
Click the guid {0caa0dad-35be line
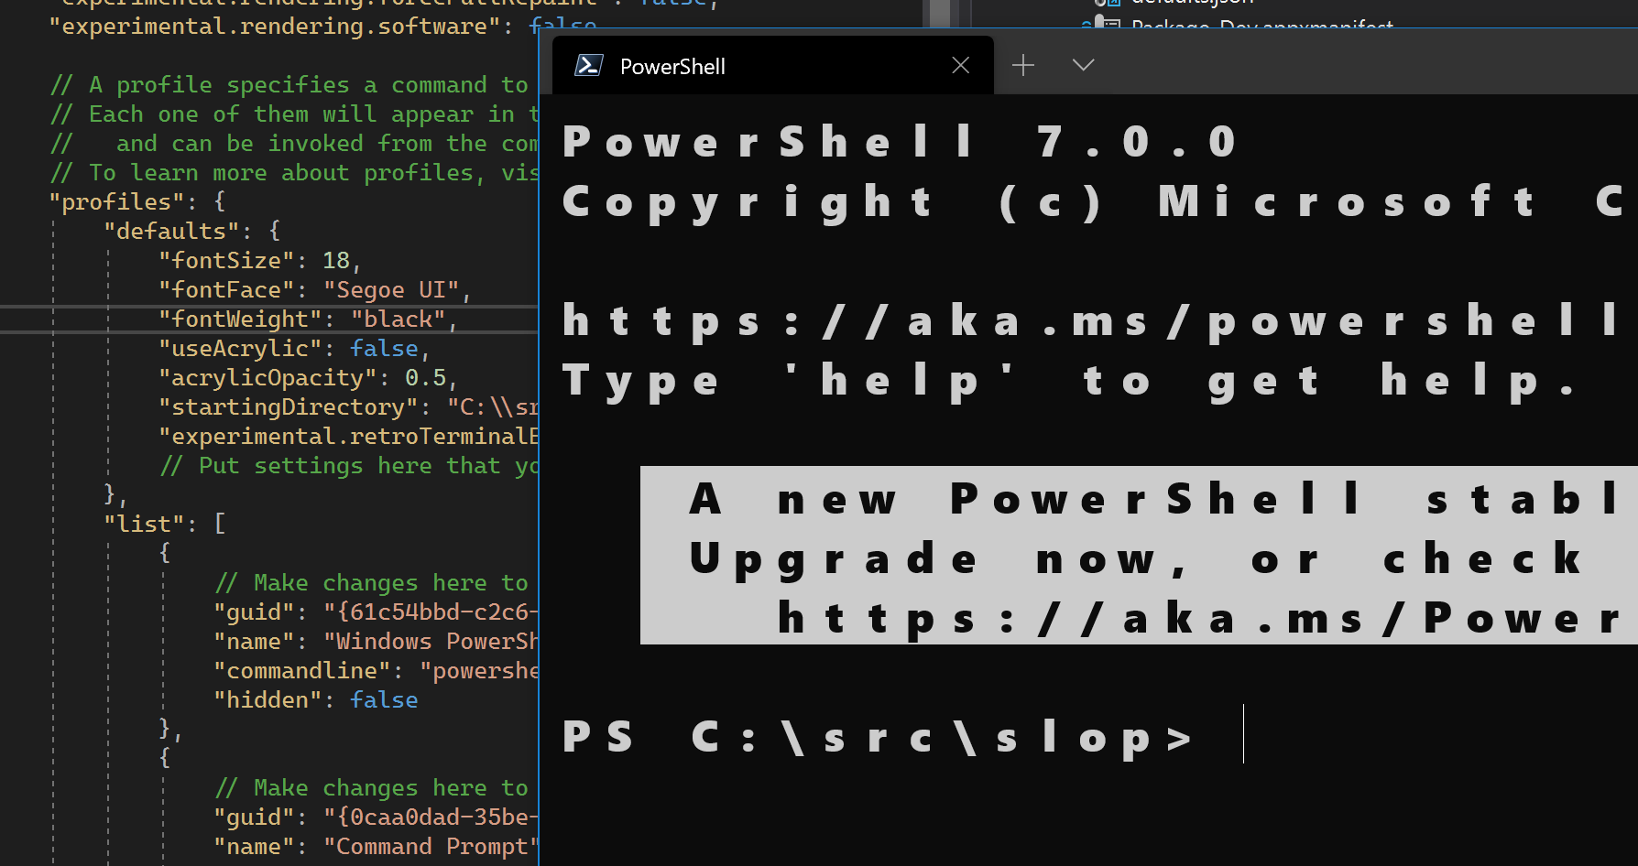(x=376, y=817)
